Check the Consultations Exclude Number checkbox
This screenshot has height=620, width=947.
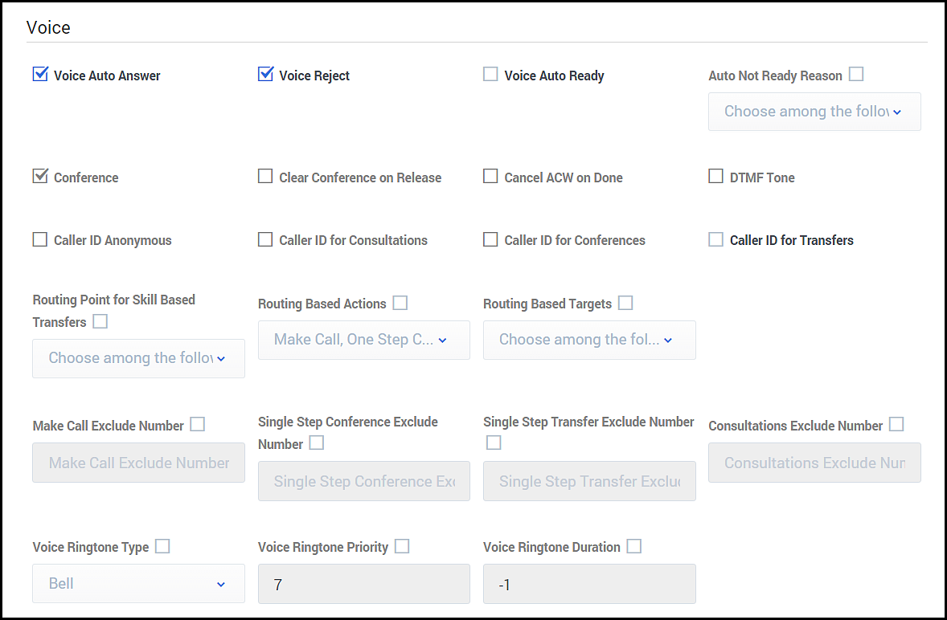tap(896, 424)
